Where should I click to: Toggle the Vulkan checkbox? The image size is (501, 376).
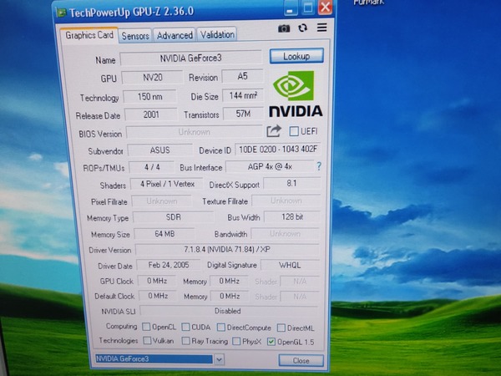(x=147, y=340)
